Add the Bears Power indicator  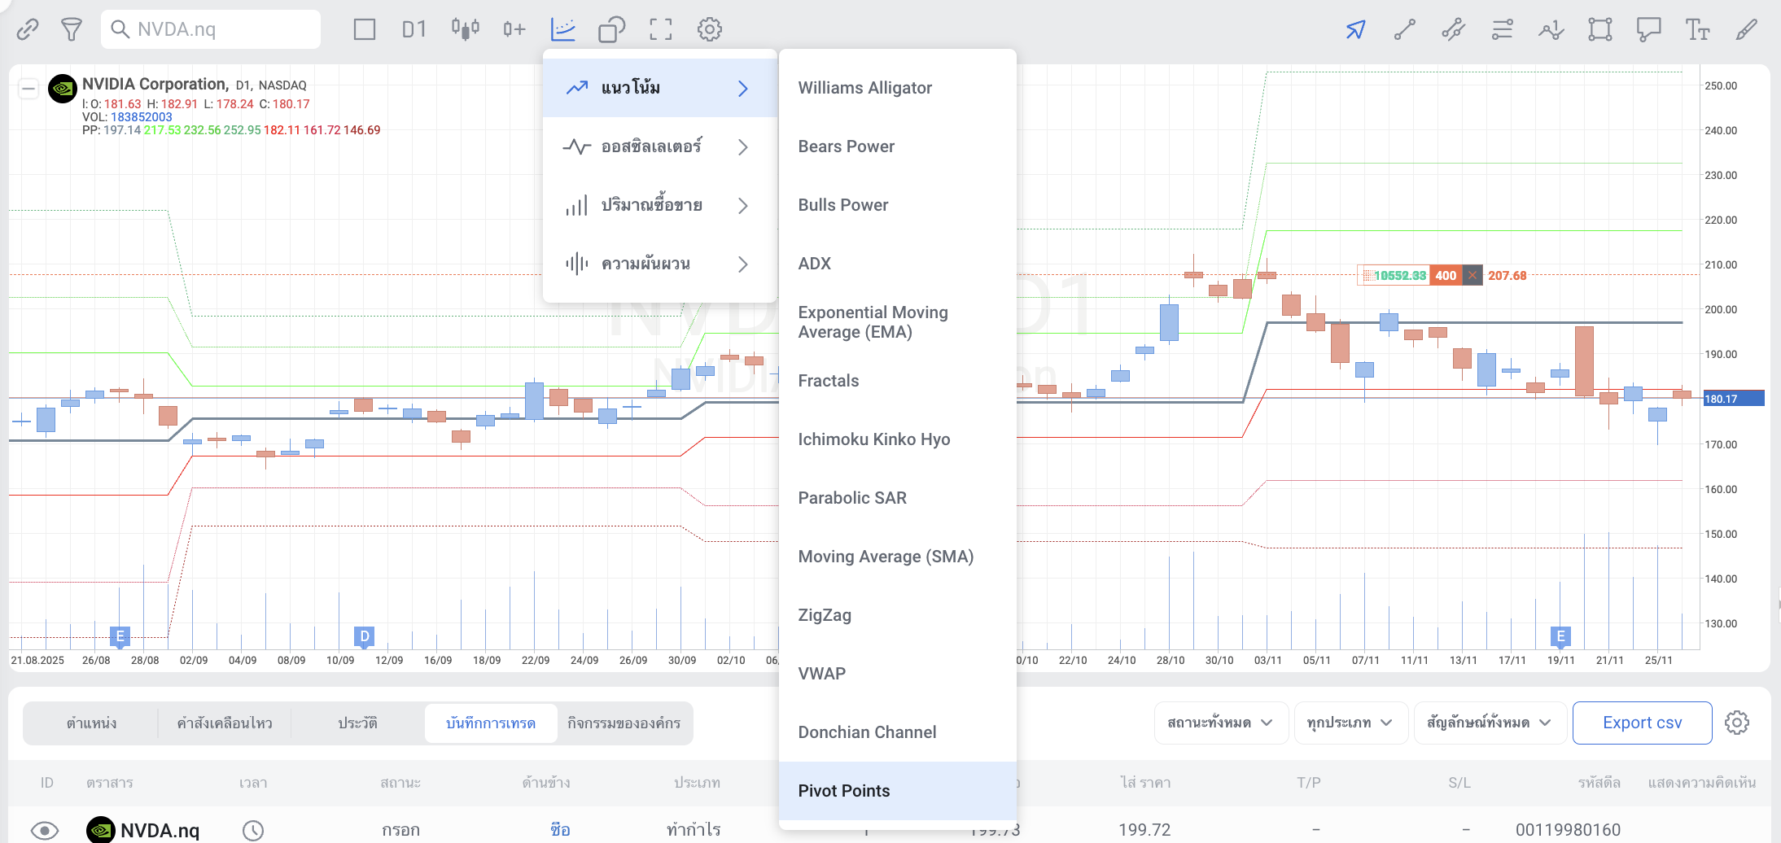tap(898, 146)
